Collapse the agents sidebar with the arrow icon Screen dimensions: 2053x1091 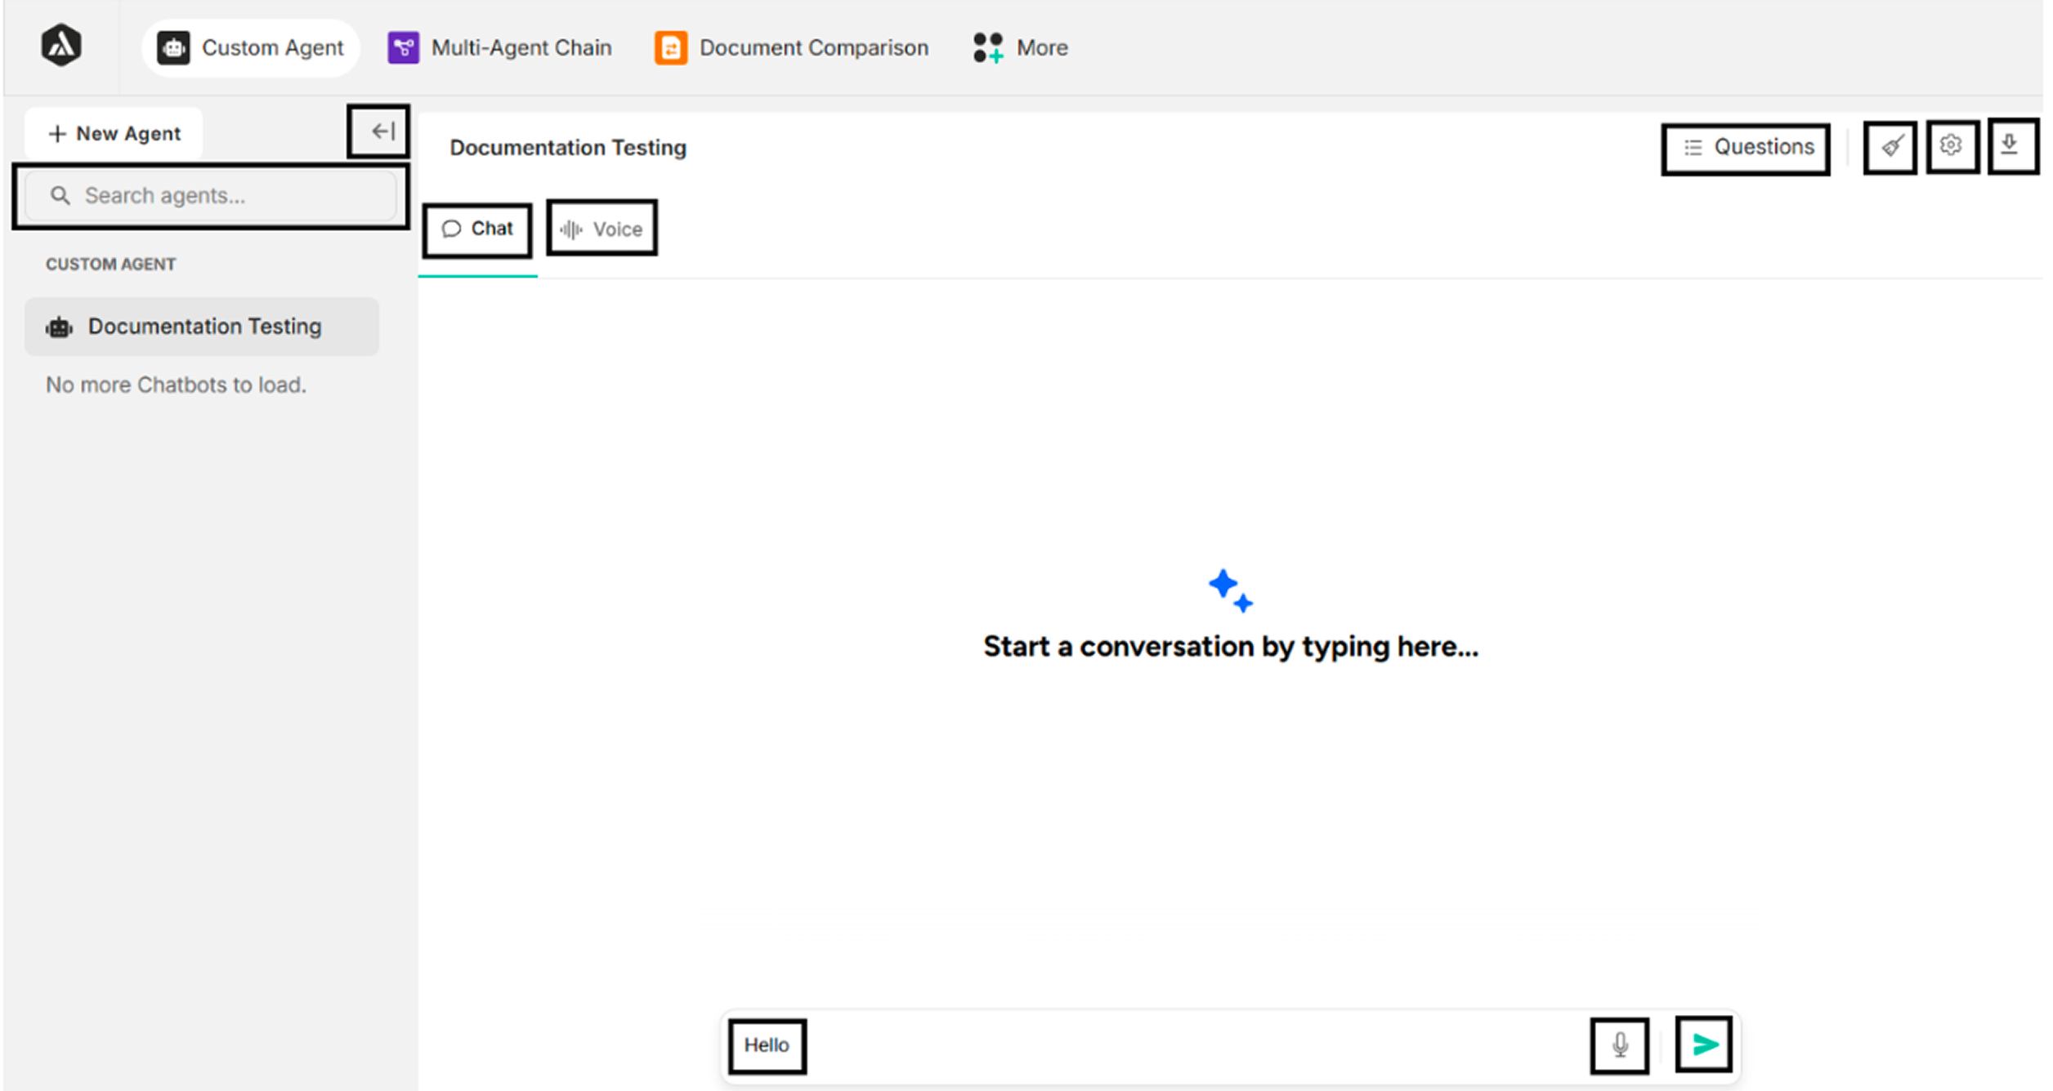tap(379, 131)
